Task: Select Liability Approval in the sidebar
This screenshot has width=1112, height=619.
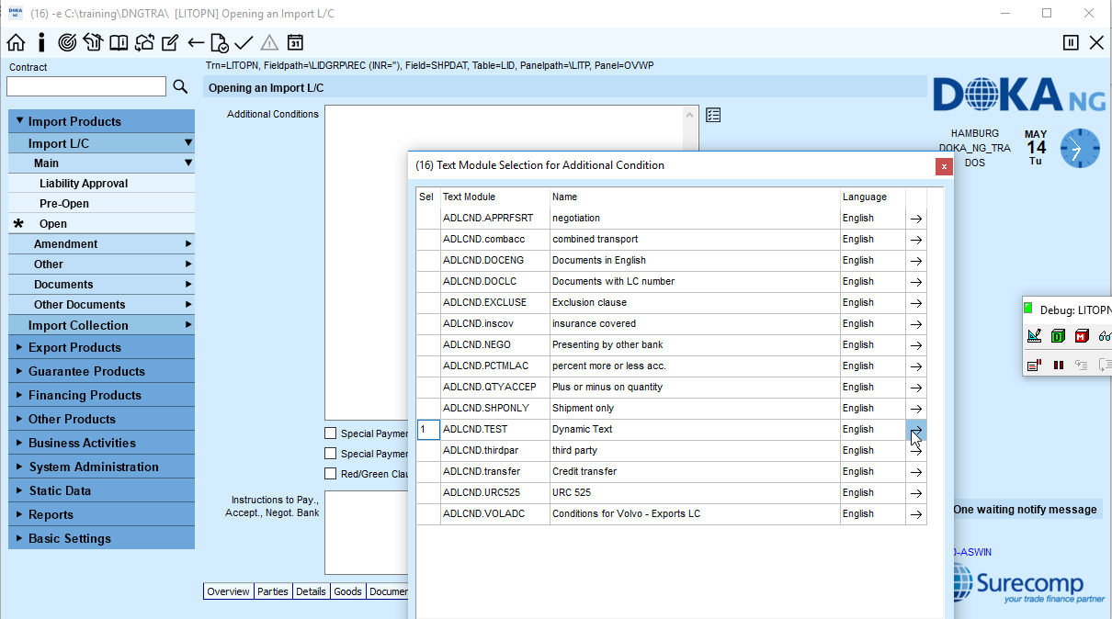Action: [101, 184]
